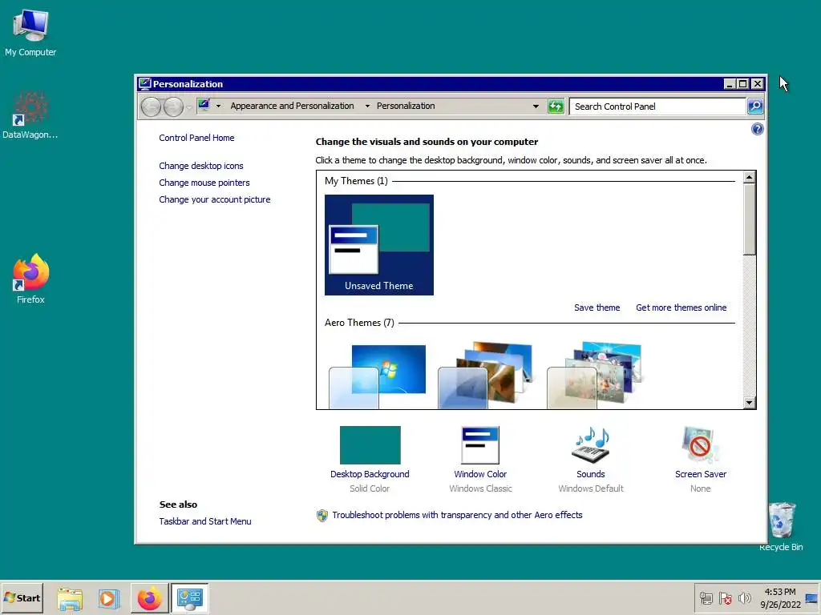Image resolution: width=821 pixels, height=615 pixels.
Task: Click Get more themes online
Action: 681,307
